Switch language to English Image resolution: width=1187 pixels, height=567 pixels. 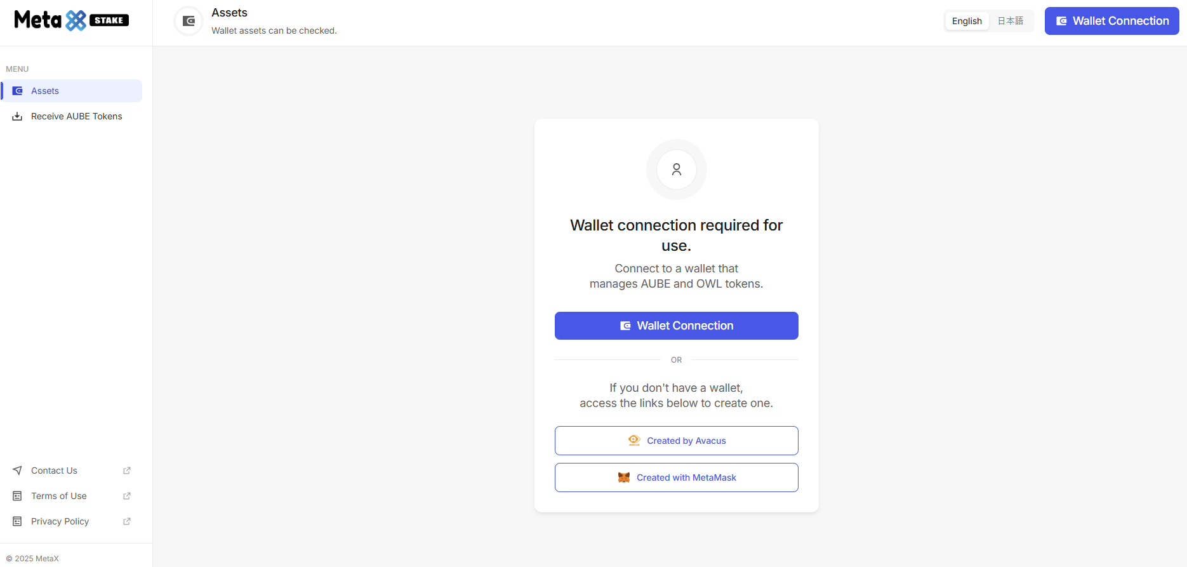[967, 21]
